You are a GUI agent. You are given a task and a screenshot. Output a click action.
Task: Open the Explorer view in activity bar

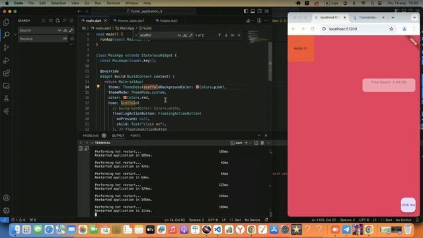coord(6,22)
